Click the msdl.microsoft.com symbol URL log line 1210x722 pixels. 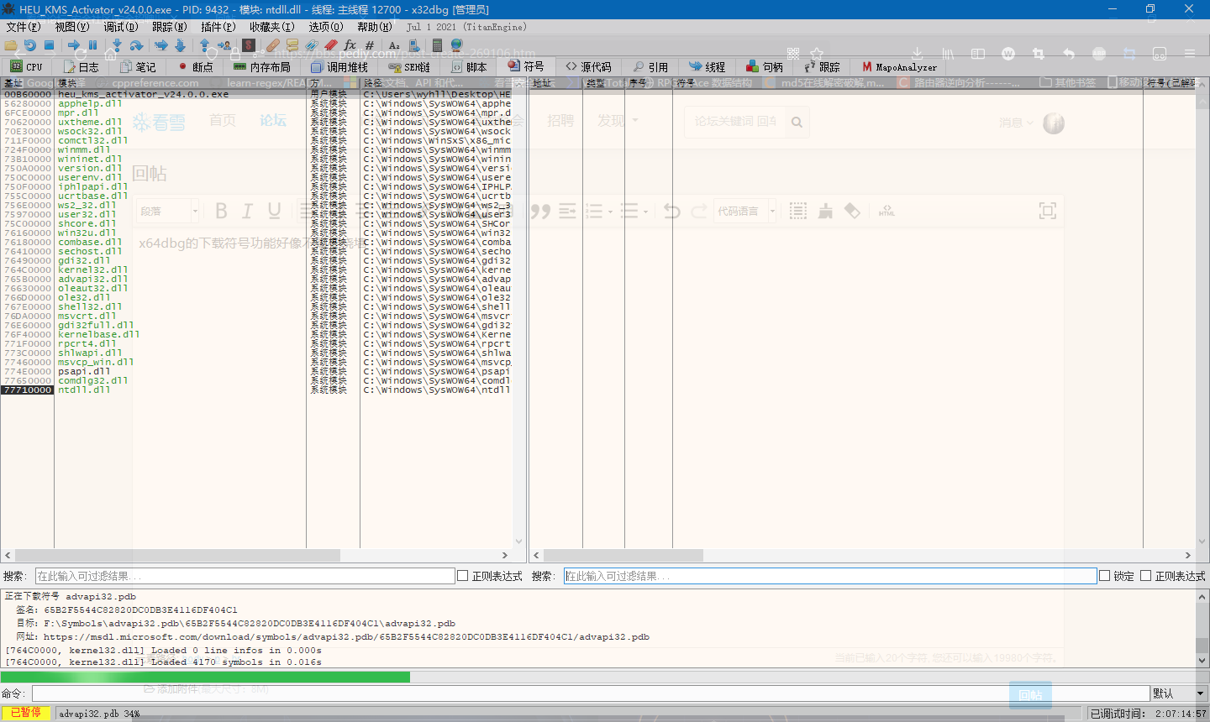333,637
